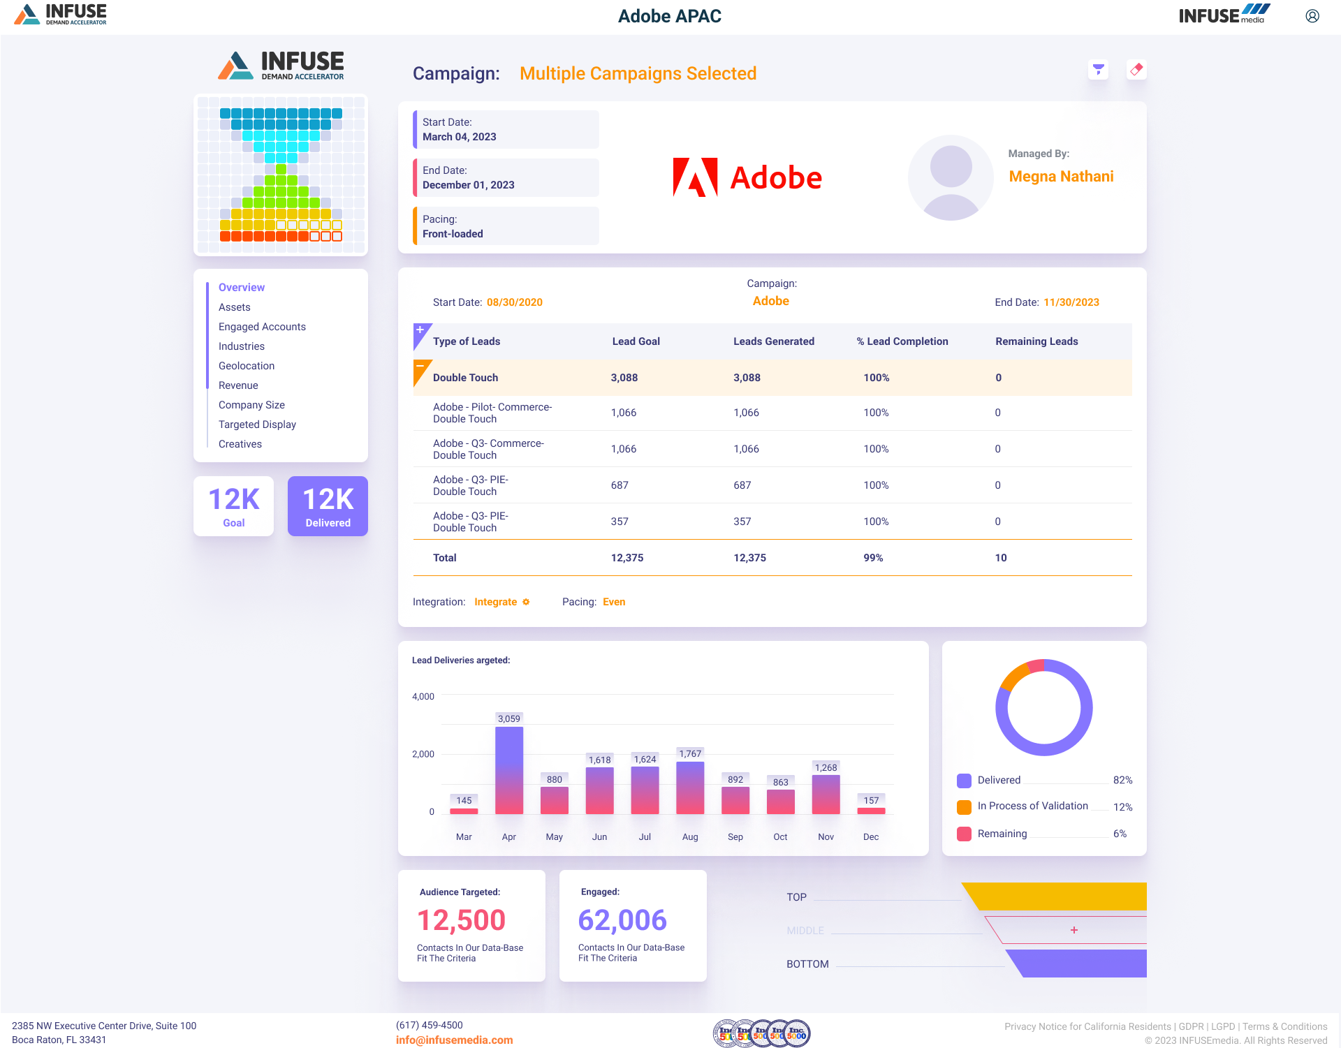Click the Integrate gear icon

pos(526,602)
